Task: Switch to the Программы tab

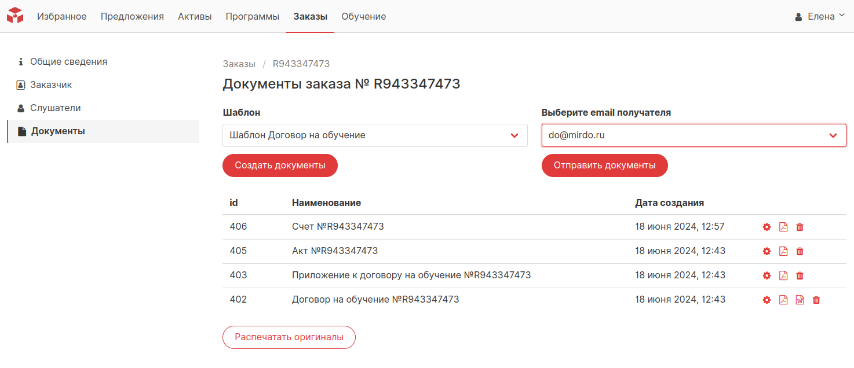Action: pos(252,16)
